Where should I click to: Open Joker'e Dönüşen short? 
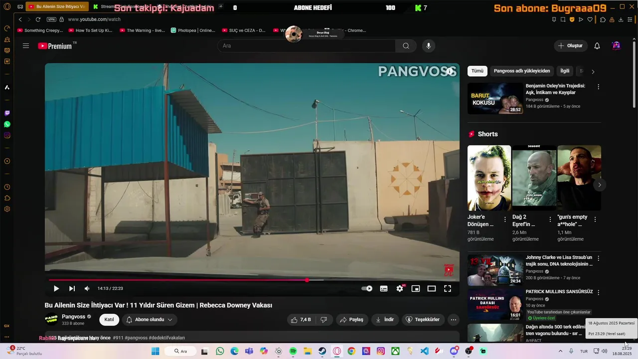click(489, 178)
